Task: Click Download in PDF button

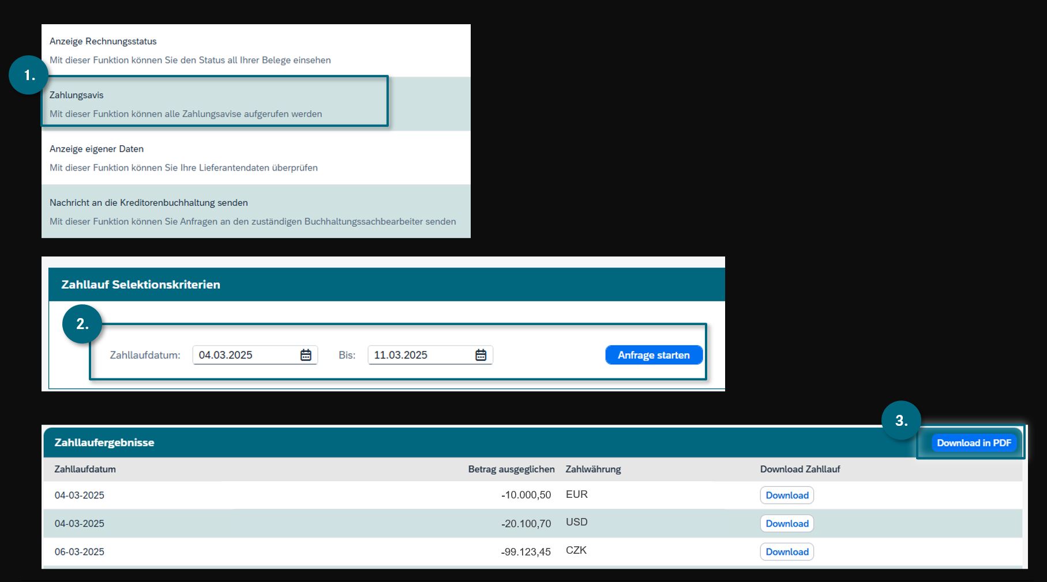Action: click(x=973, y=443)
